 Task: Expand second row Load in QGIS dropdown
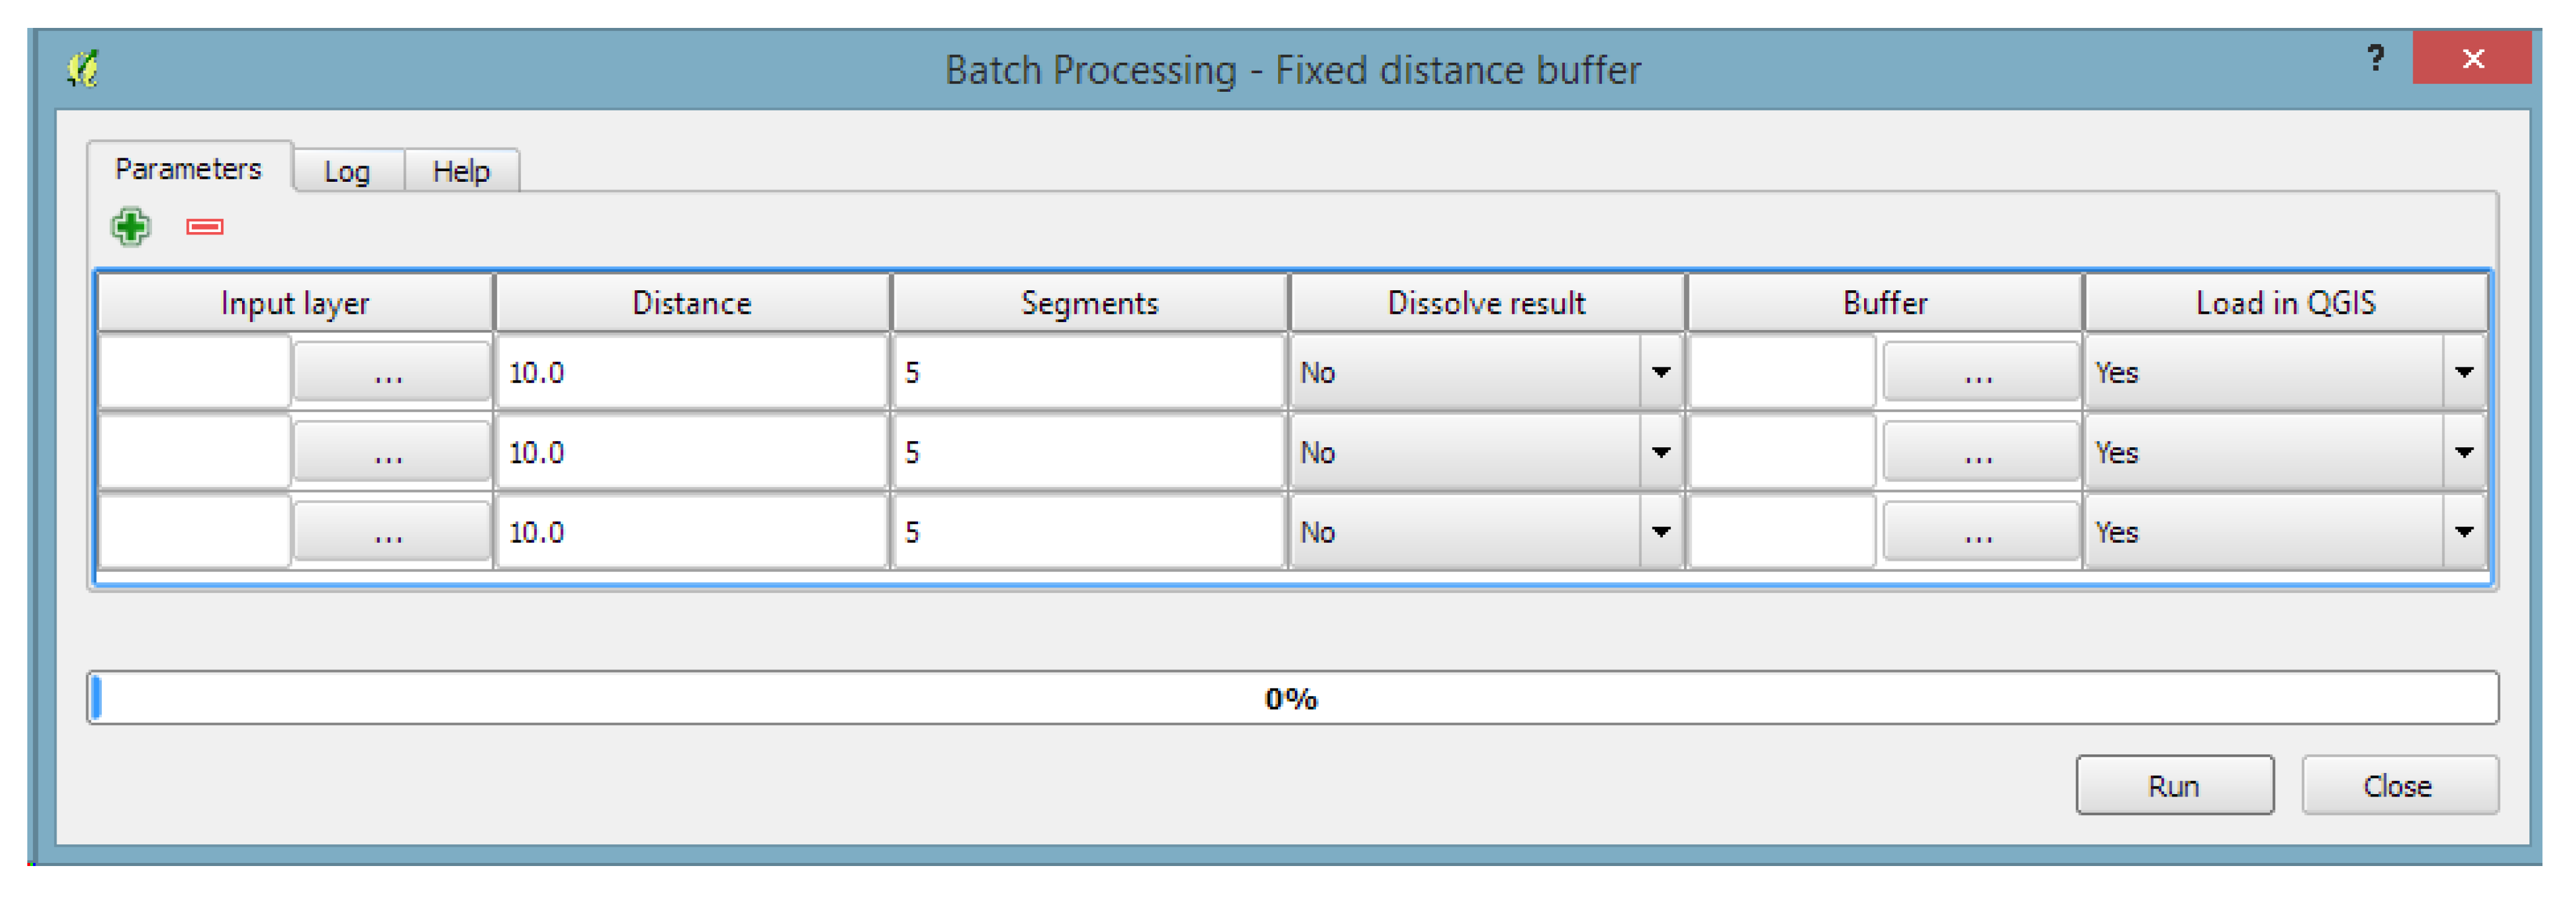2464,452
